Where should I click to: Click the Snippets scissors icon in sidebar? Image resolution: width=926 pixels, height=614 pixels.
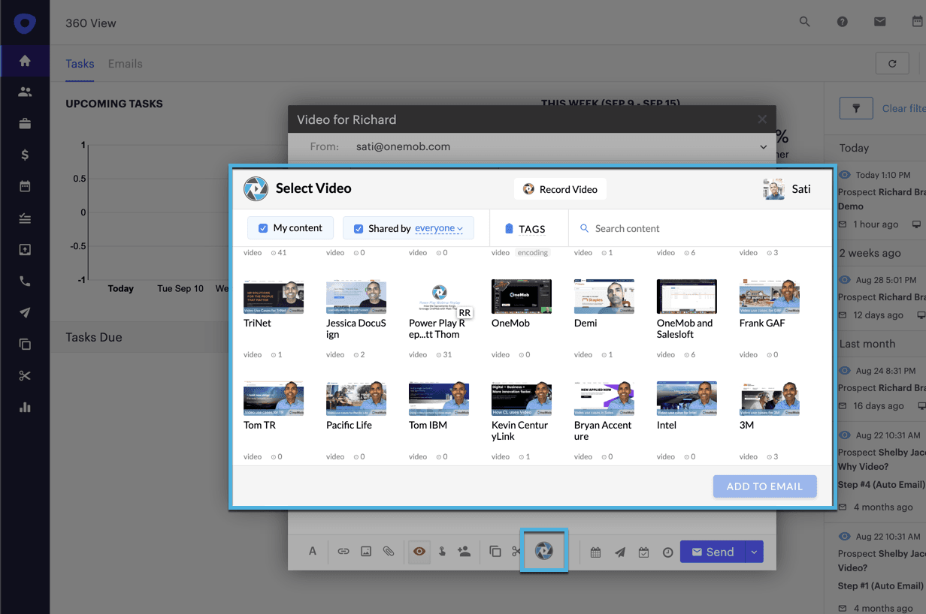[25, 376]
